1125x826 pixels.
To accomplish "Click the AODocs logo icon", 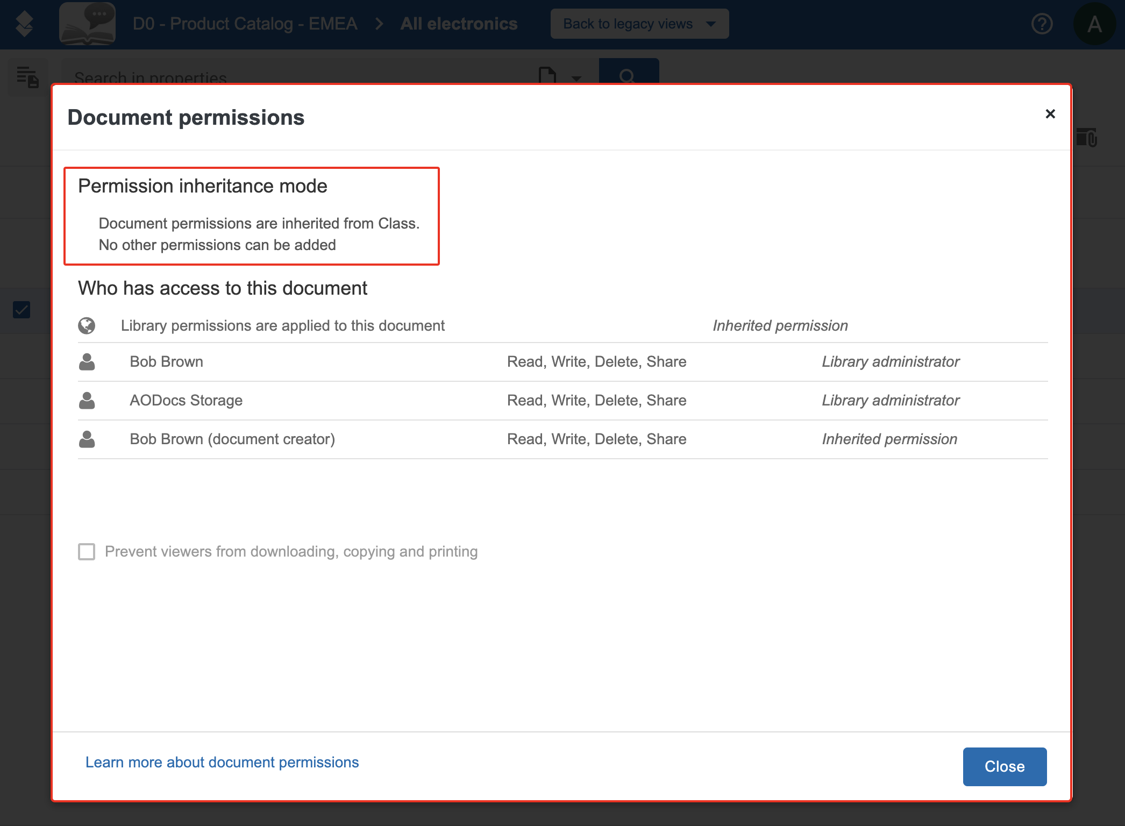I will coord(24,24).
